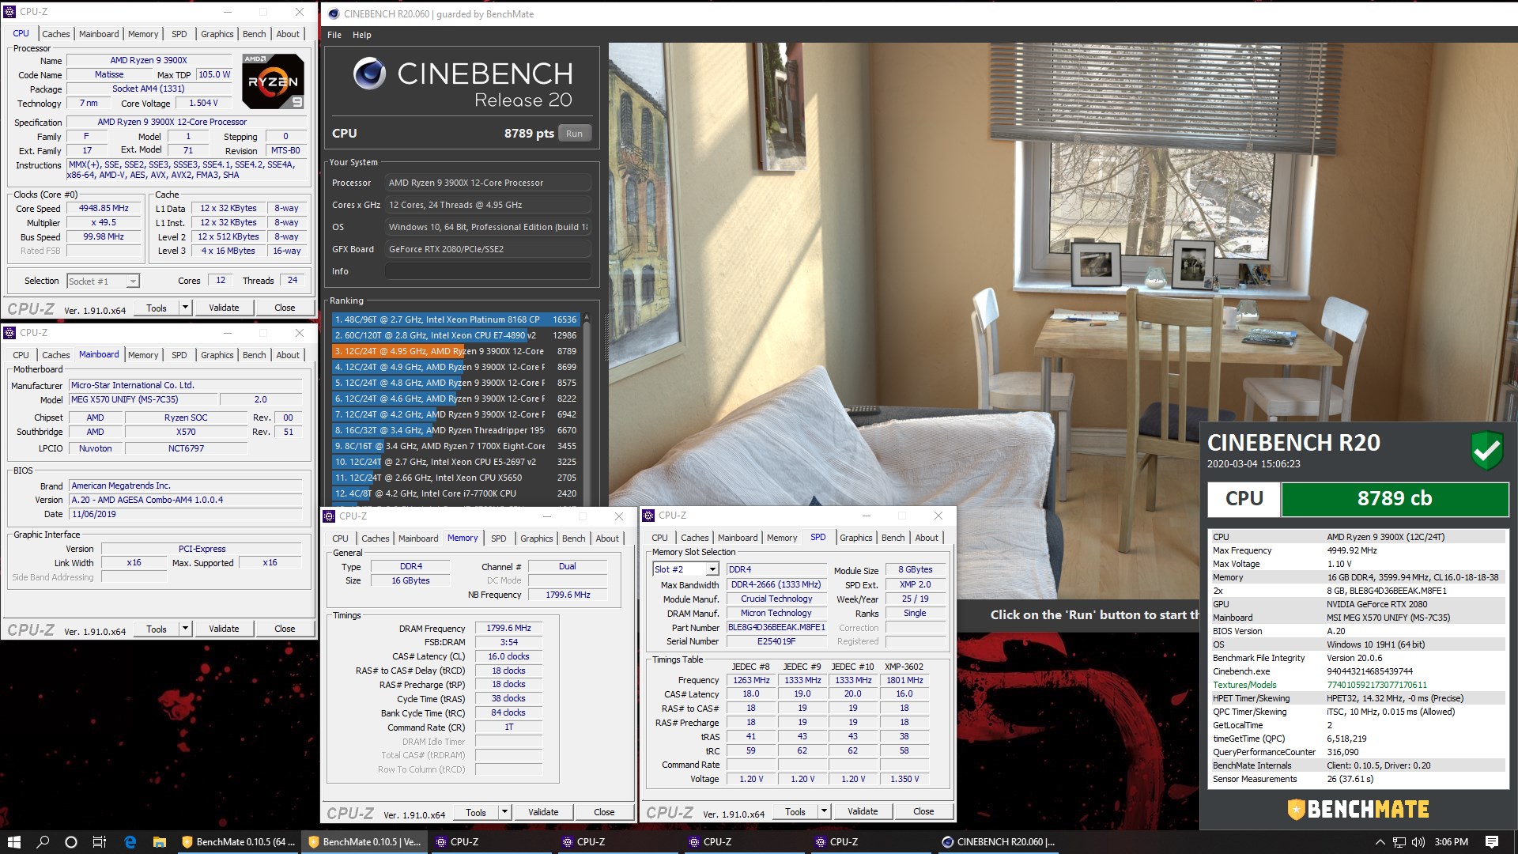Launch Edge browser from taskbar
1518x854 pixels.
(x=130, y=841)
